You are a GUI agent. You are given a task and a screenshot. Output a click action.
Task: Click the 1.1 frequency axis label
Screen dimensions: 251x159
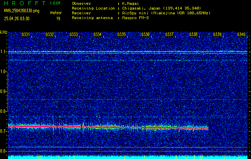(3, 52)
